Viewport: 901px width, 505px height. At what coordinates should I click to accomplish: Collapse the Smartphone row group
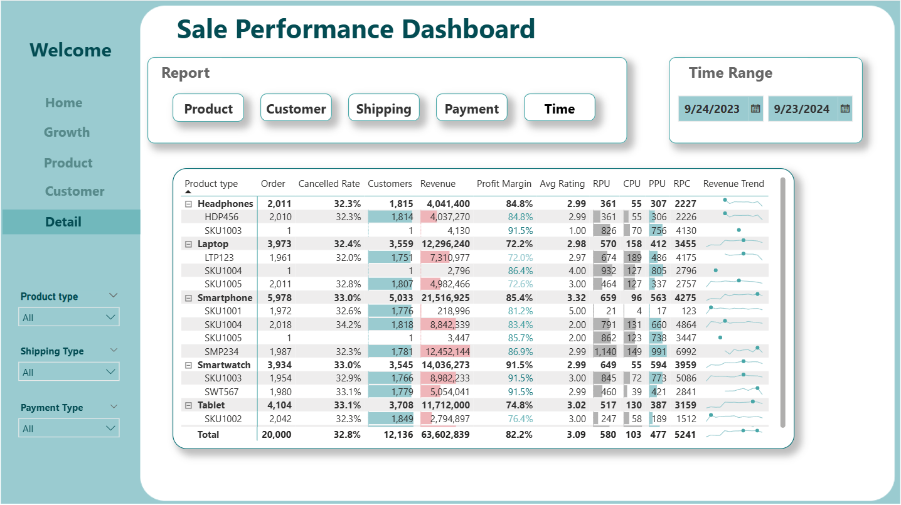pos(188,298)
